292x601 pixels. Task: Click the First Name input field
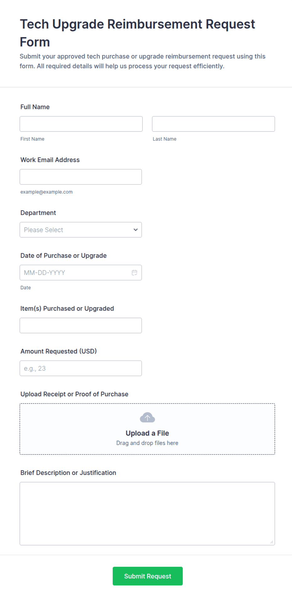(81, 124)
